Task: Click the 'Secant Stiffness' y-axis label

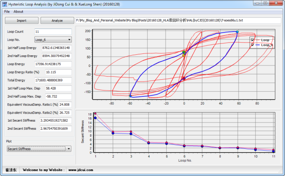Action: (x=83, y=132)
